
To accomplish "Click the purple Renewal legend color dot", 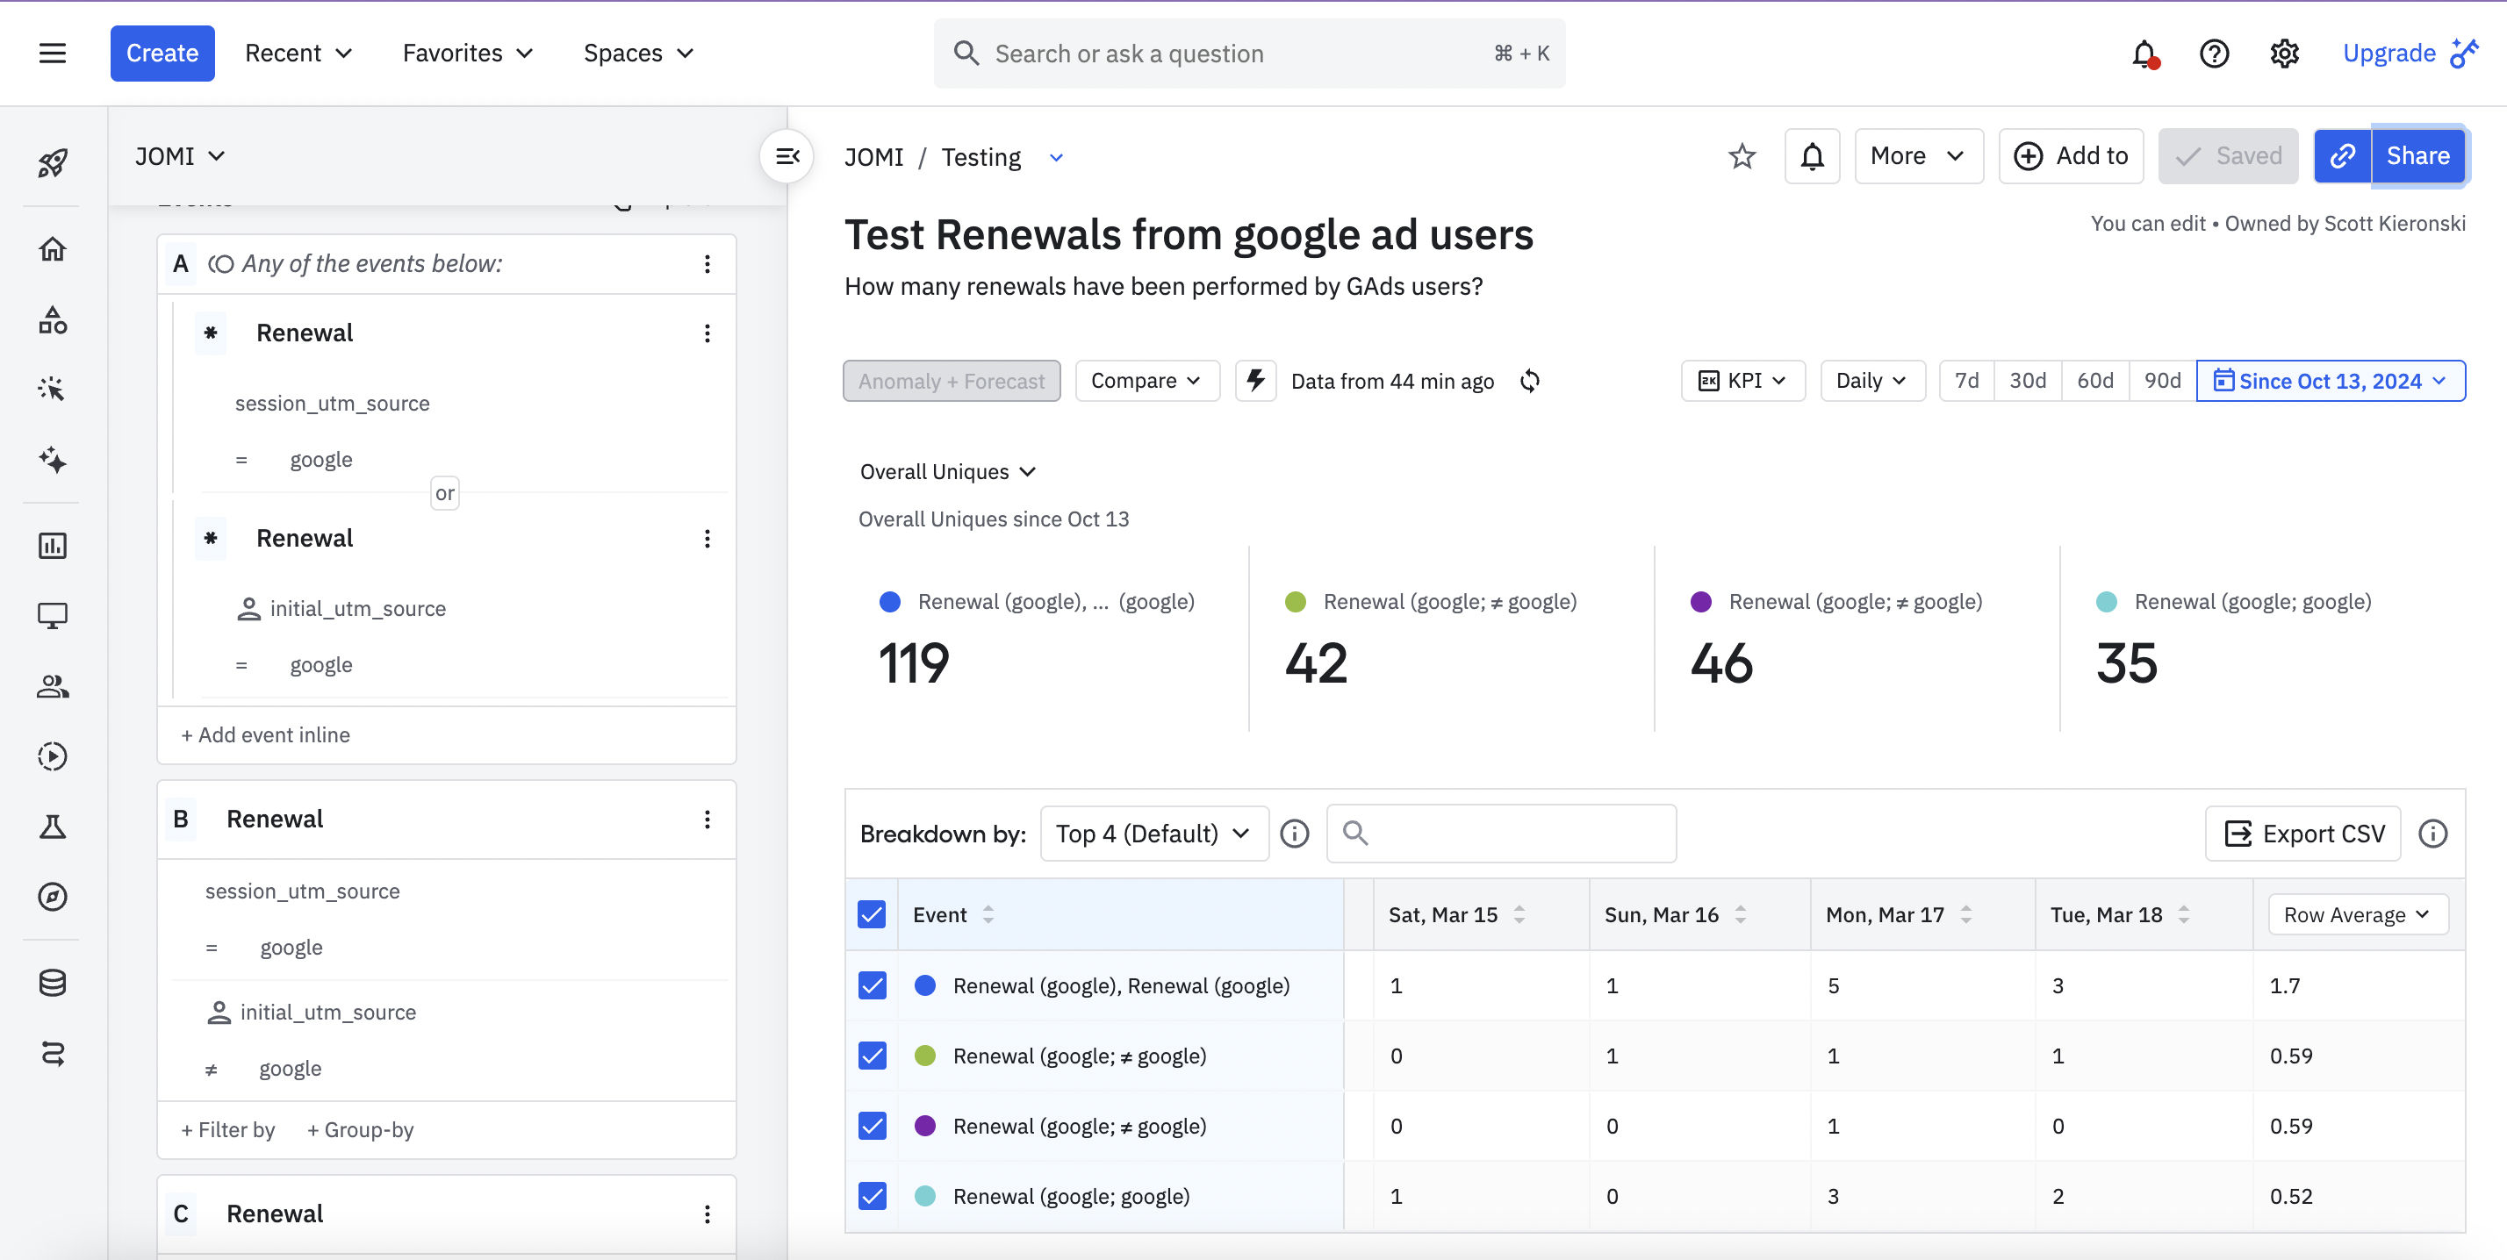I will pyautogui.click(x=1700, y=602).
